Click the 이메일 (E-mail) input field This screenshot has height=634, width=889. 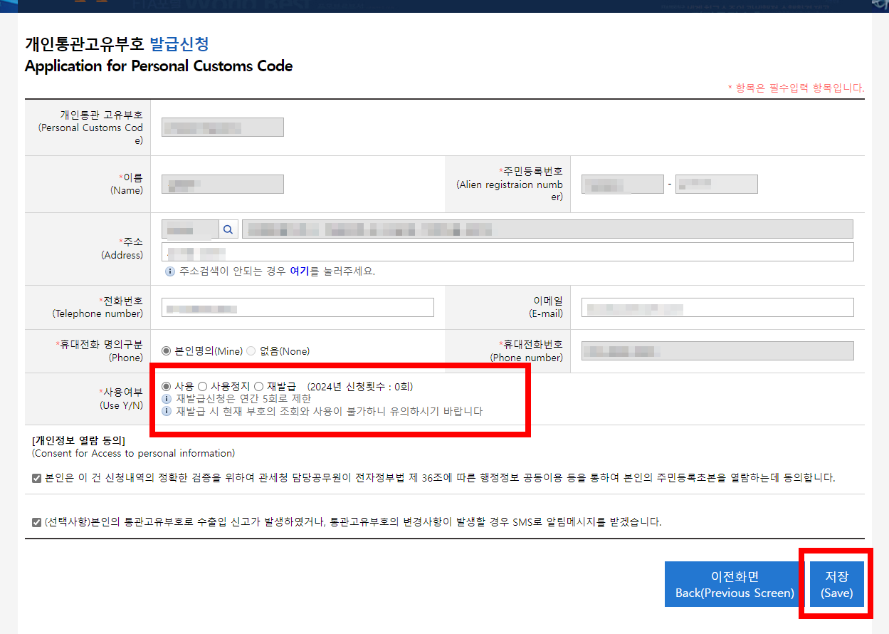(x=717, y=307)
